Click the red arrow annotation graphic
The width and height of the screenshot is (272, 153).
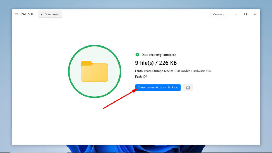click(120, 100)
